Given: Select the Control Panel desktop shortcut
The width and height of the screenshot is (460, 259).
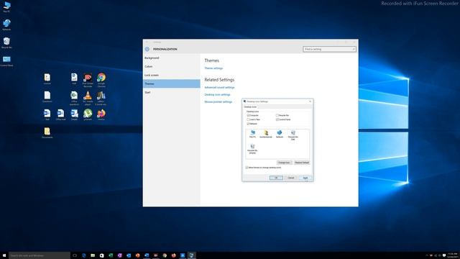Looking at the screenshot, I should click(x=6, y=60).
